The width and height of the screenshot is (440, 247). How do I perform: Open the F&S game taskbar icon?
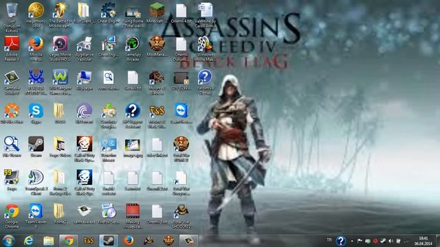click(89, 241)
